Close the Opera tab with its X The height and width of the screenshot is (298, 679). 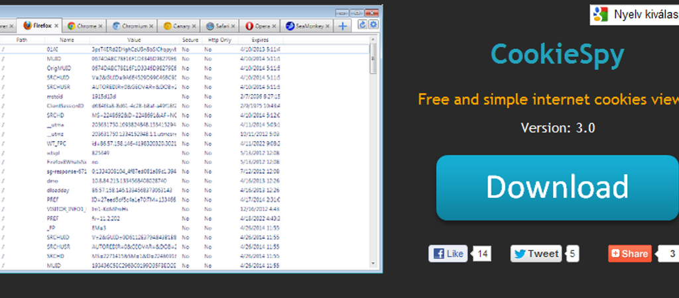pos(274,26)
